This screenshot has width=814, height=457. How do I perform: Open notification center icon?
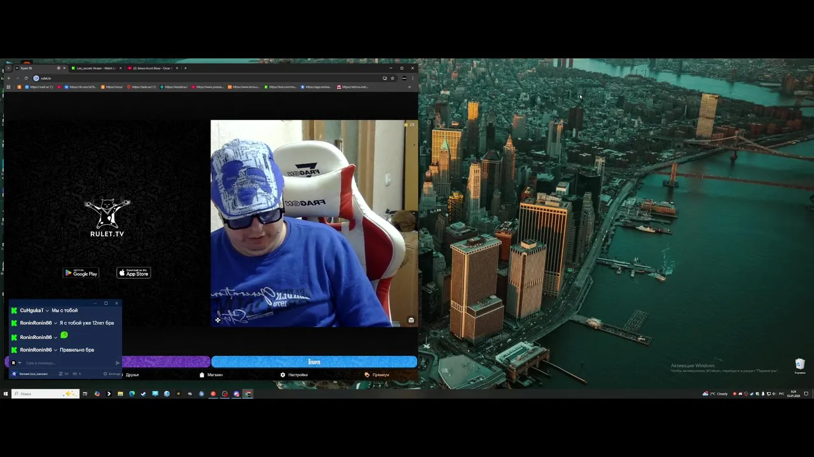(806, 394)
